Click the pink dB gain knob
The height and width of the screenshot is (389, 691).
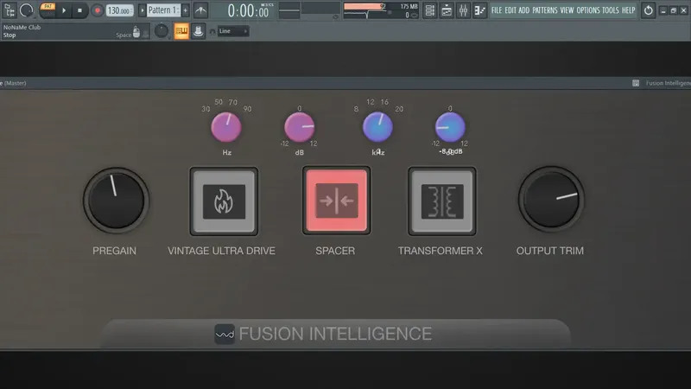point(299,127)
